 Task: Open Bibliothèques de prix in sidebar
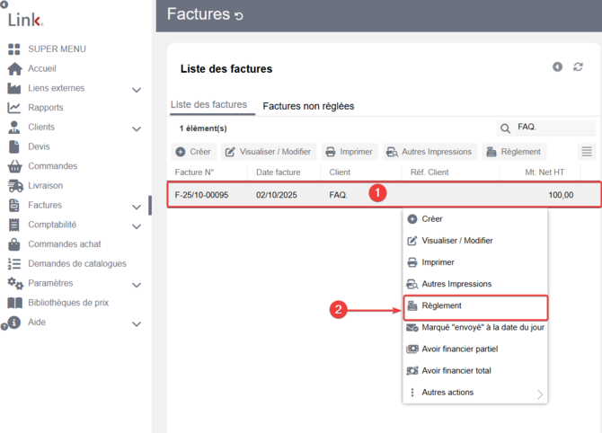(68, 303)
